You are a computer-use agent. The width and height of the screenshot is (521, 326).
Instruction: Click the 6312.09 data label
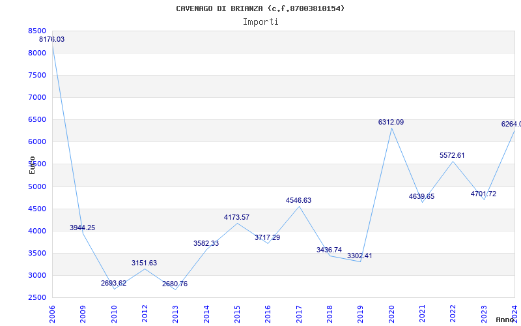391,122
